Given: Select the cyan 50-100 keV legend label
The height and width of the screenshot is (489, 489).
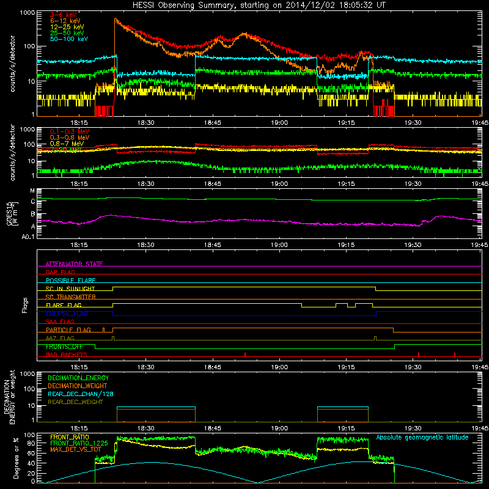Looking at the screenshot, I should tap(68, 39).
